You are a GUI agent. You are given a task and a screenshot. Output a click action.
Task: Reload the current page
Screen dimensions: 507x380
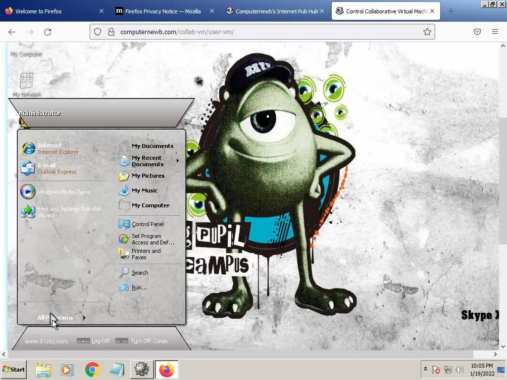[48, 32]
